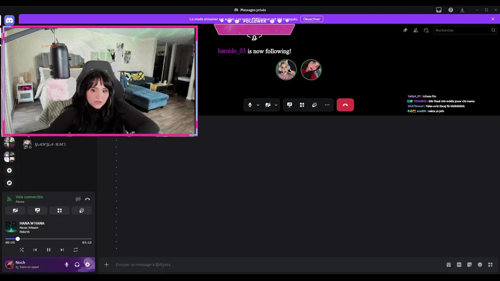Share screen from the call controls

click(x=289, y=105)
